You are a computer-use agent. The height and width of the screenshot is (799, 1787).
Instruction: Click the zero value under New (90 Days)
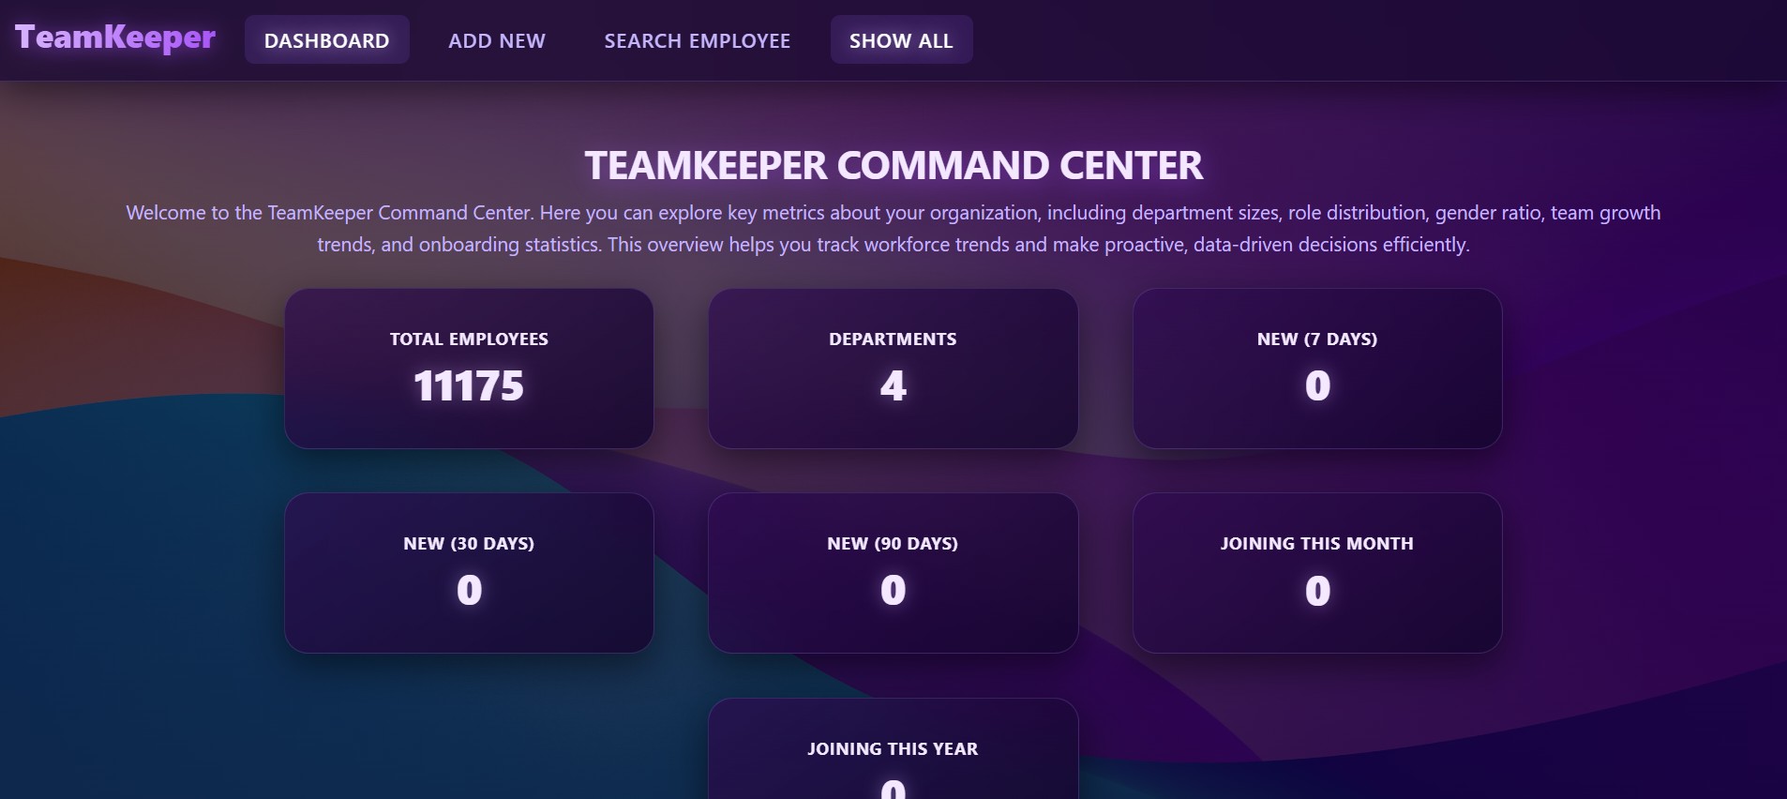pos(893,591)
